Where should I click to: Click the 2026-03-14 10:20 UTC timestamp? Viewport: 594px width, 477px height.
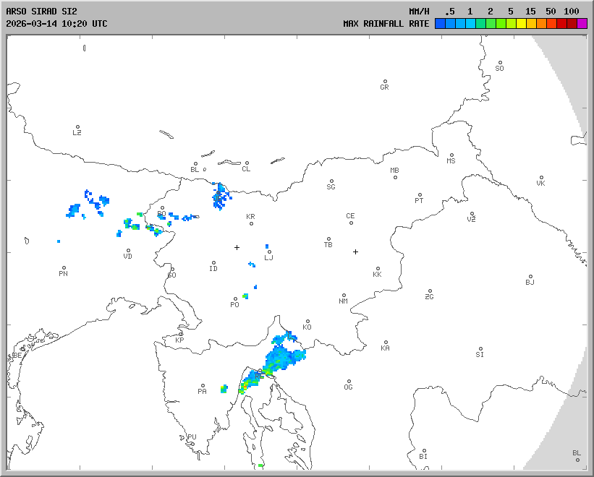56,24
